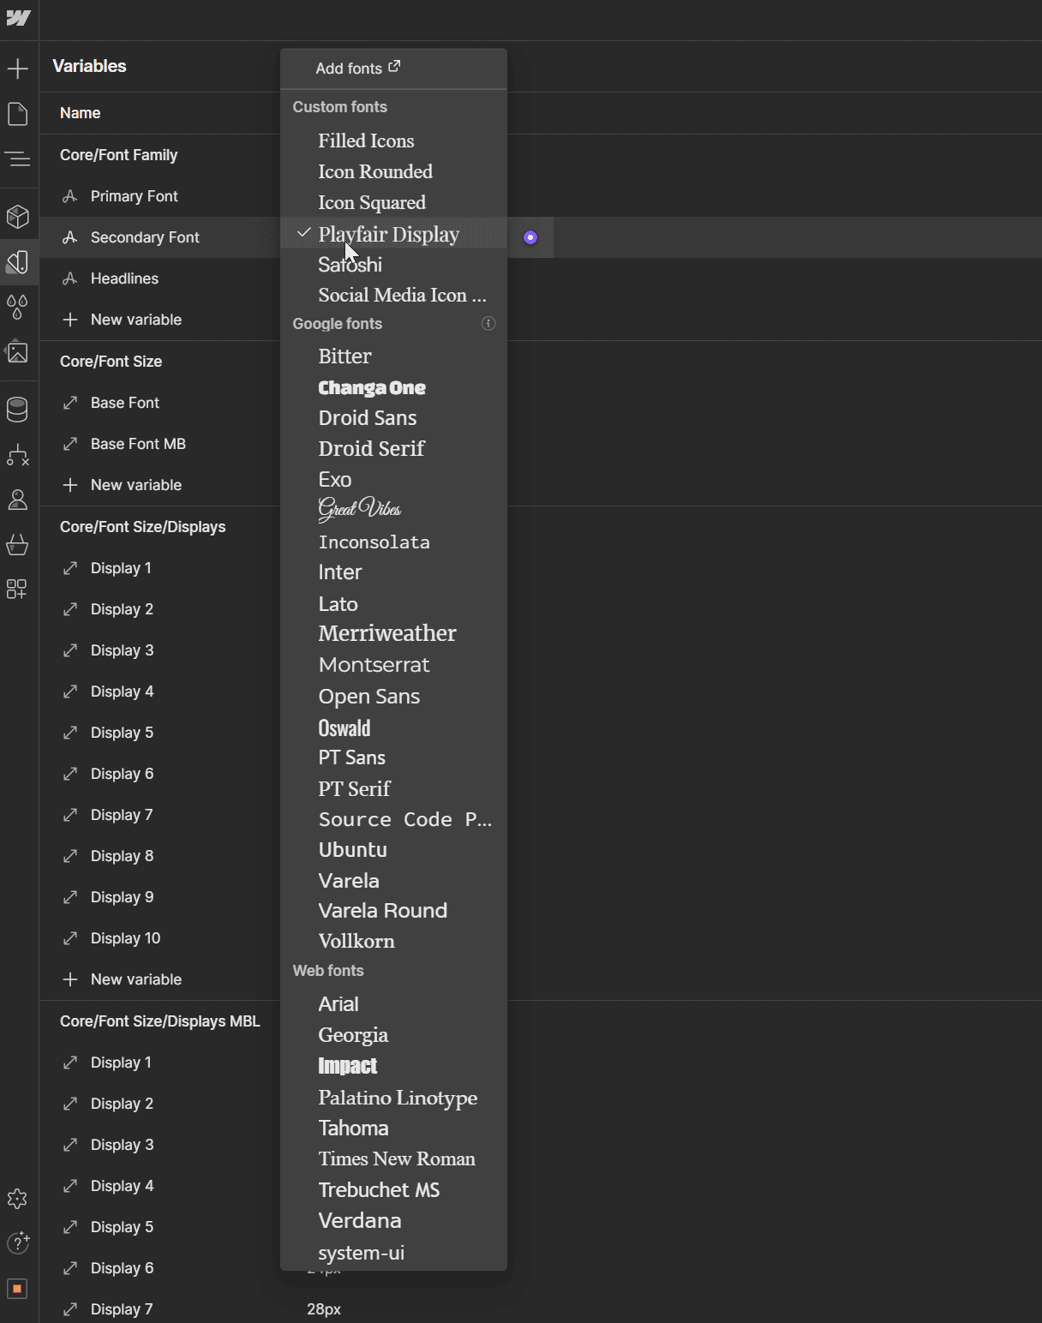Open the help question mark icon
The width and height of the screenshot is (1042, 1323).
18,1243
